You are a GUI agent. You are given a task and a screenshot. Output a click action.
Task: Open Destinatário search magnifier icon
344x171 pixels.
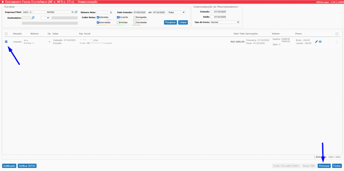click(33, 17)
